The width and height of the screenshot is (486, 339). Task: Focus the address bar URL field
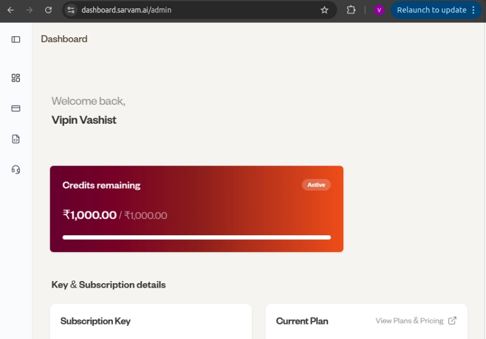tap(195, 10)
